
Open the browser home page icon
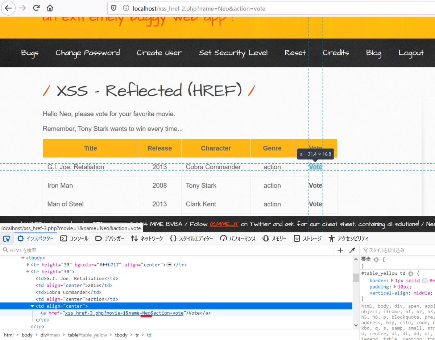(50, 8)
